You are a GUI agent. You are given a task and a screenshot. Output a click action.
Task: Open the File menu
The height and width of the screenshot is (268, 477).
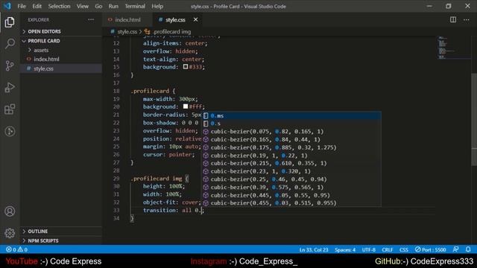pyautogui.click(x=22, y=6)
